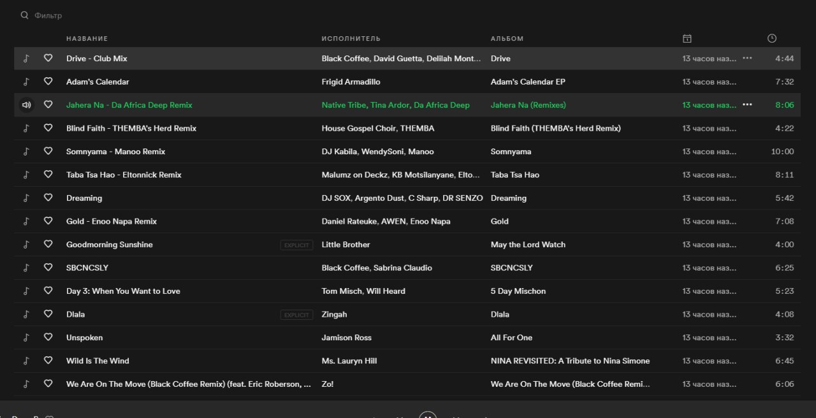Toggle the heart on Somnyama - Manoo Remix
This screenshot has width=816, height=418.
click(x=48, y=151)
